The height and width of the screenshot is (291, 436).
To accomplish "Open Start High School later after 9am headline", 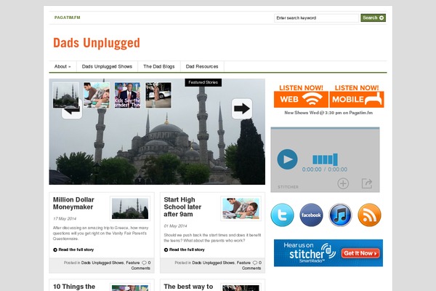I will (x=182, y=207).
